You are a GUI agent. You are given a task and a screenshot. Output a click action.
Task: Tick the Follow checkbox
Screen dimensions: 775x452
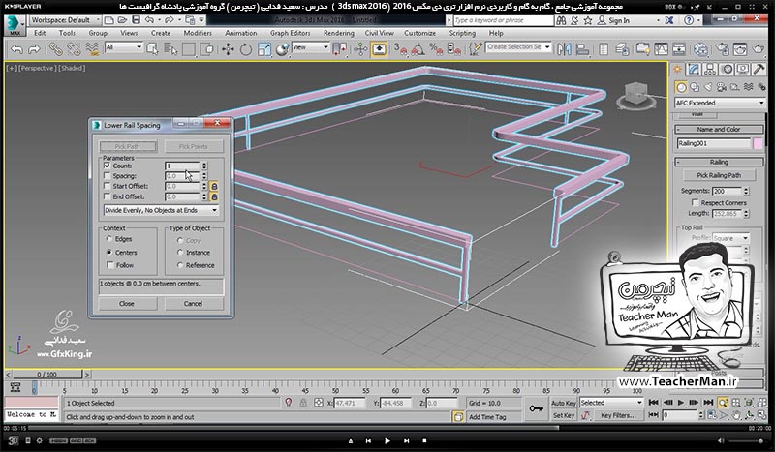109,265
